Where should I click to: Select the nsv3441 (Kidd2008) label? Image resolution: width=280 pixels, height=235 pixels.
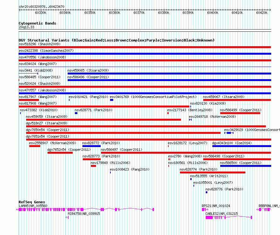click(x=36, y=70)
